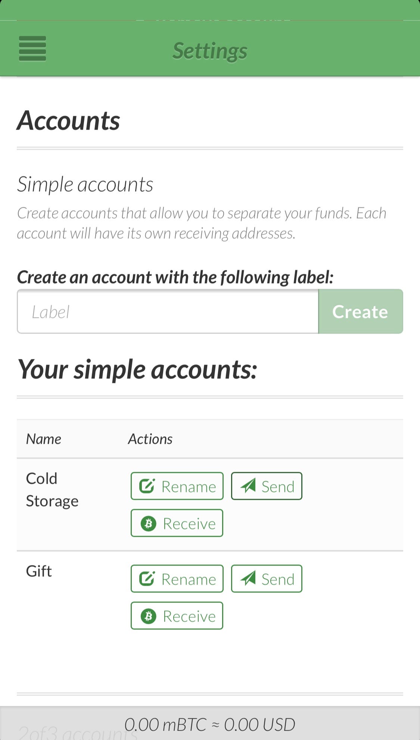Click the Name column header
Viewport: 420px width, 740px height.
pyautogui.click(x=44, y=439)
